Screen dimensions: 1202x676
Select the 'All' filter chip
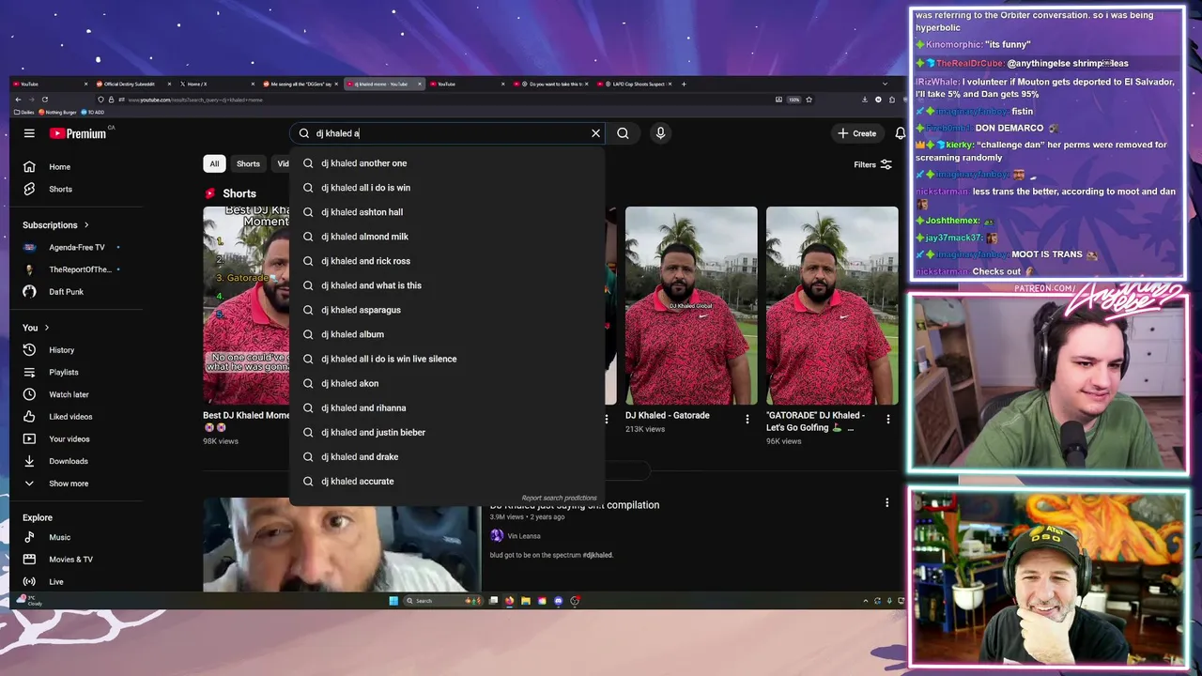click(214, 163)
